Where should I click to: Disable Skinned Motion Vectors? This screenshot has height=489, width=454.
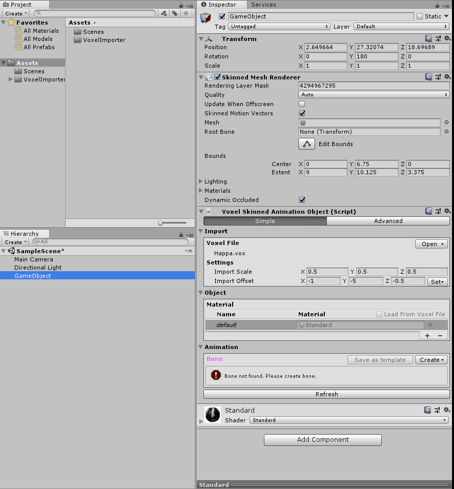(x=302, y=113)
